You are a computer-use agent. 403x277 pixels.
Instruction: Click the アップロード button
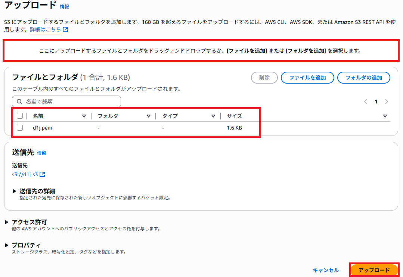[x=375, y=270]
